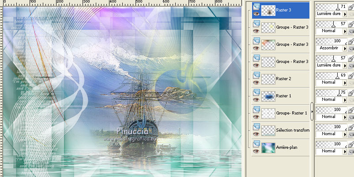Image resolution: width=354 pixels, height=177 pixels.
Task: Toggle the link chain icon for Raster 3
Action: 350,7
